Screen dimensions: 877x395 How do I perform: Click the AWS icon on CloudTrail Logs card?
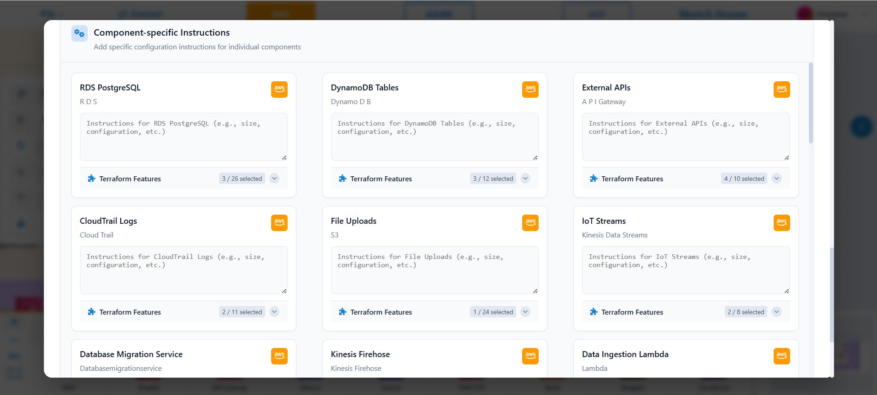coord(279,222)
